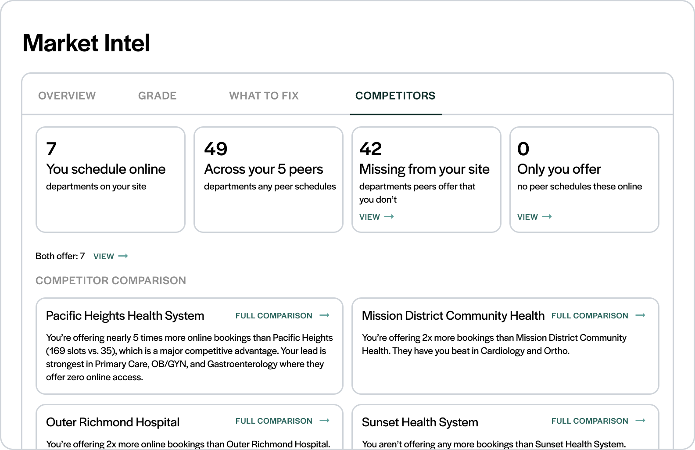695x450 pixels.
Task: Click the "Sunset Health System" name
Action: coord(420,422)
